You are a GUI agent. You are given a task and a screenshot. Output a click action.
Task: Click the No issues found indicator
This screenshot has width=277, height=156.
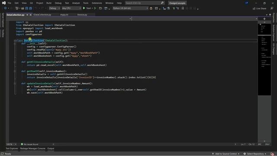coord(29,144)
